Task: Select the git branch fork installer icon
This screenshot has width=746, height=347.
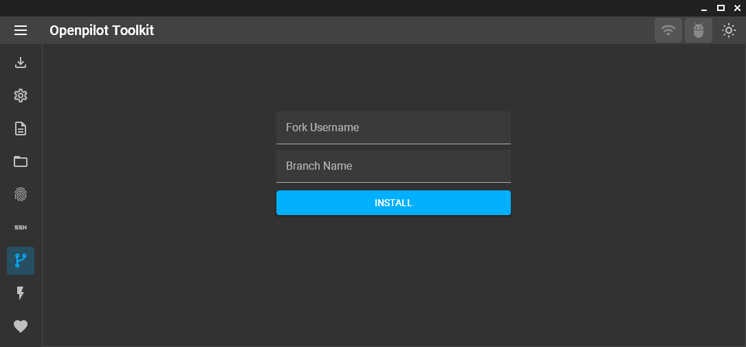Action: click(21, 260)
